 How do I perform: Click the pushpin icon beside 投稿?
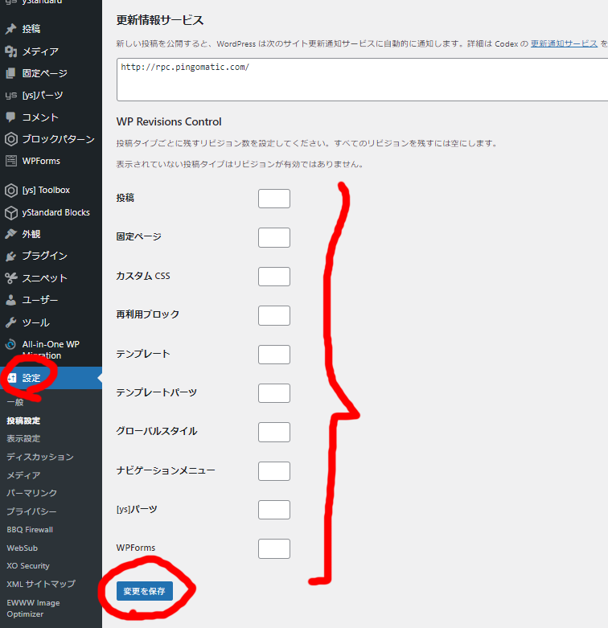tap(10, 29)
